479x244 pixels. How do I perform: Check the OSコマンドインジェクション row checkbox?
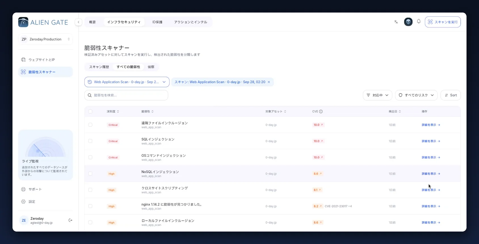pos(90,157)
